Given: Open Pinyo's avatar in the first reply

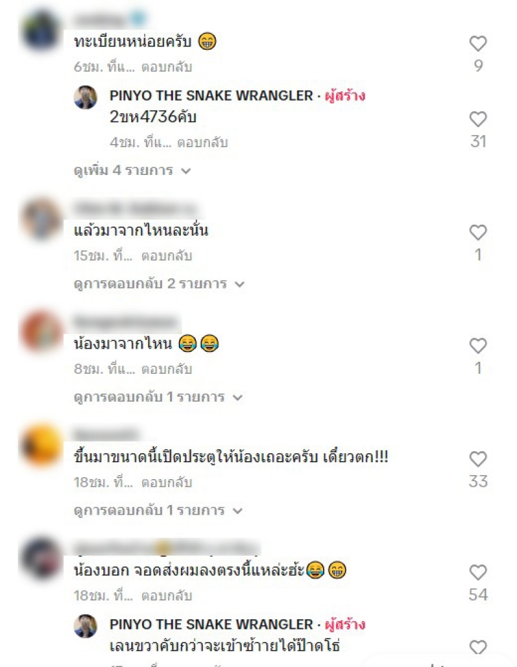Looking at the screenshot, I should 85,97.
